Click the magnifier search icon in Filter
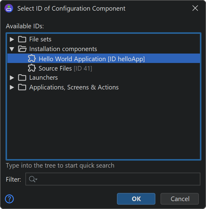 click(x=32, y=179)
